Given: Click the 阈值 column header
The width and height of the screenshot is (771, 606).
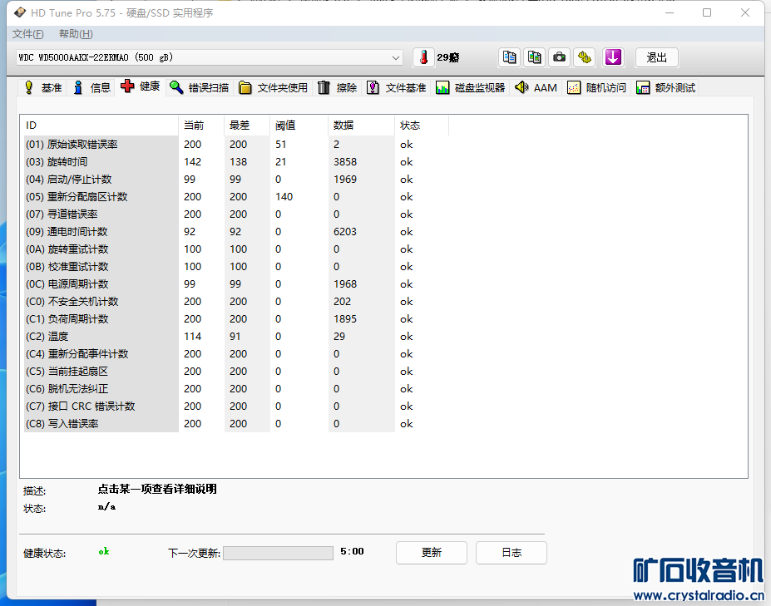Looking at the screenshot, I should pos(299,126).
